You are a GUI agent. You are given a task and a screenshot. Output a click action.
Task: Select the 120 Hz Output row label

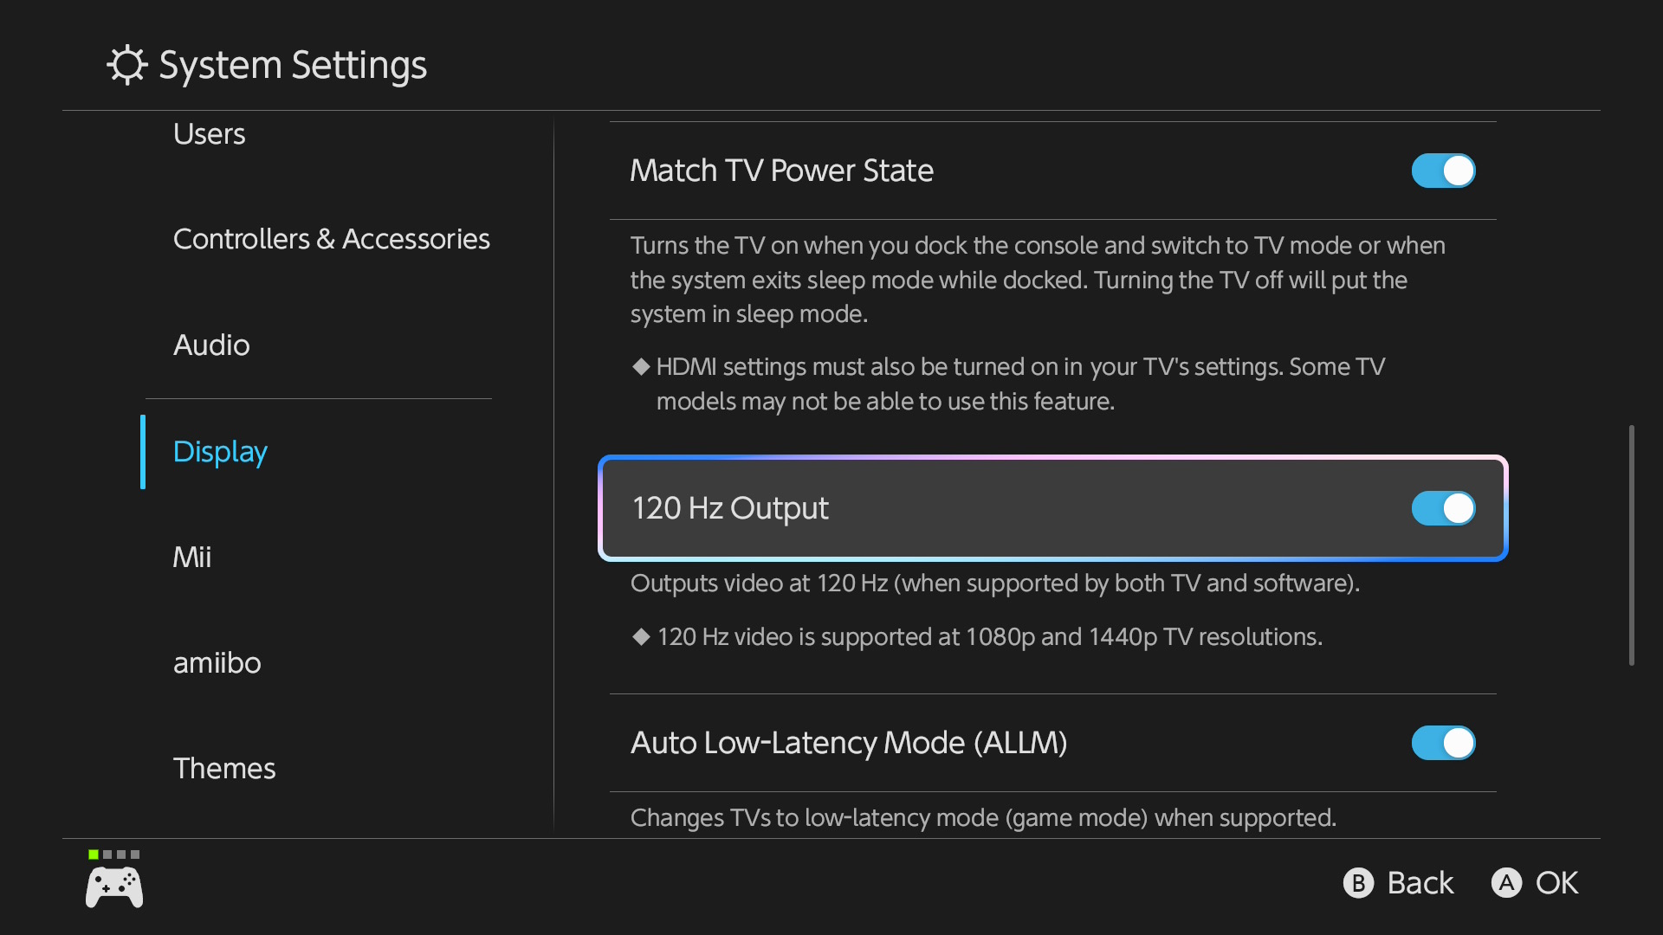[730, 508]
